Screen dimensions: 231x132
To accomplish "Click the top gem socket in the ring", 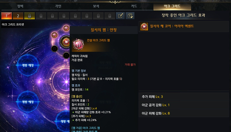I will pos(66,28).
